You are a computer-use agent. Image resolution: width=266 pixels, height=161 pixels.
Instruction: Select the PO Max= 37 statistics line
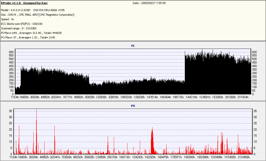(x=28, y=37)
